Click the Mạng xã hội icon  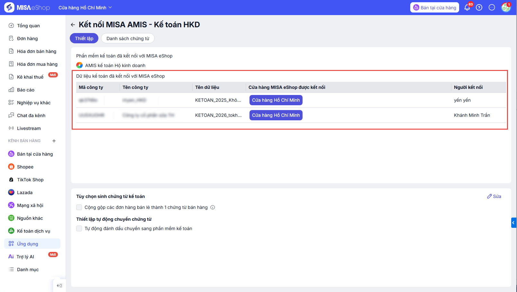point(11,205)
